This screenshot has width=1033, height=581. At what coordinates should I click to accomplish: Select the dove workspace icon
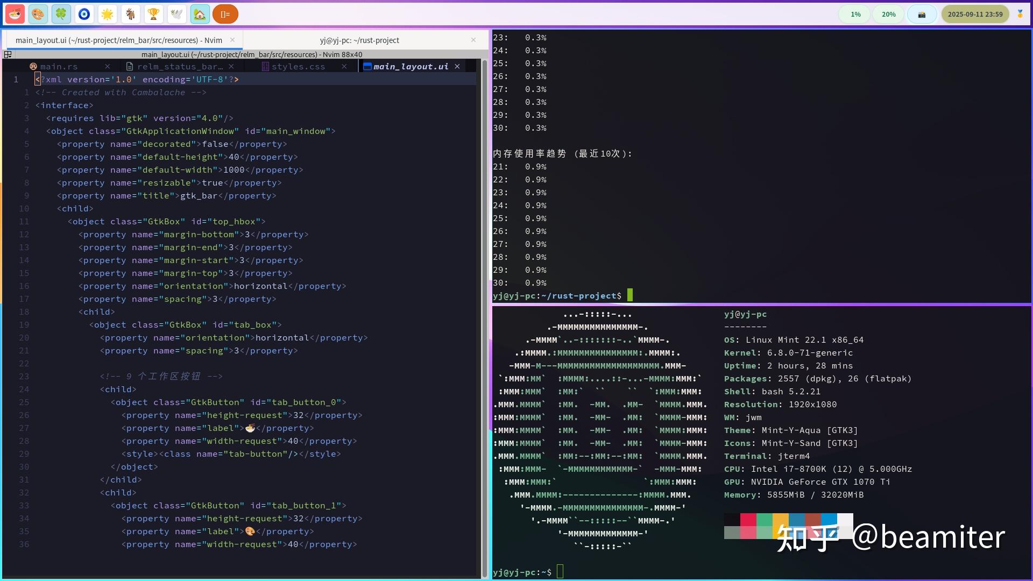coord(176,14)
